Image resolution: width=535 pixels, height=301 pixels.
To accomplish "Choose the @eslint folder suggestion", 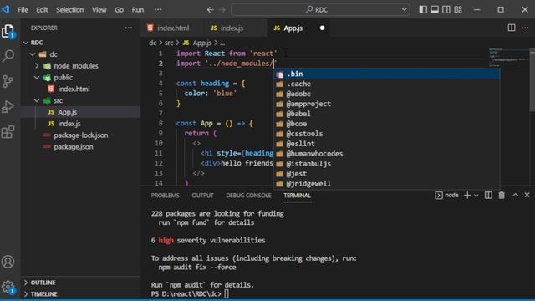I will [386, 144].
